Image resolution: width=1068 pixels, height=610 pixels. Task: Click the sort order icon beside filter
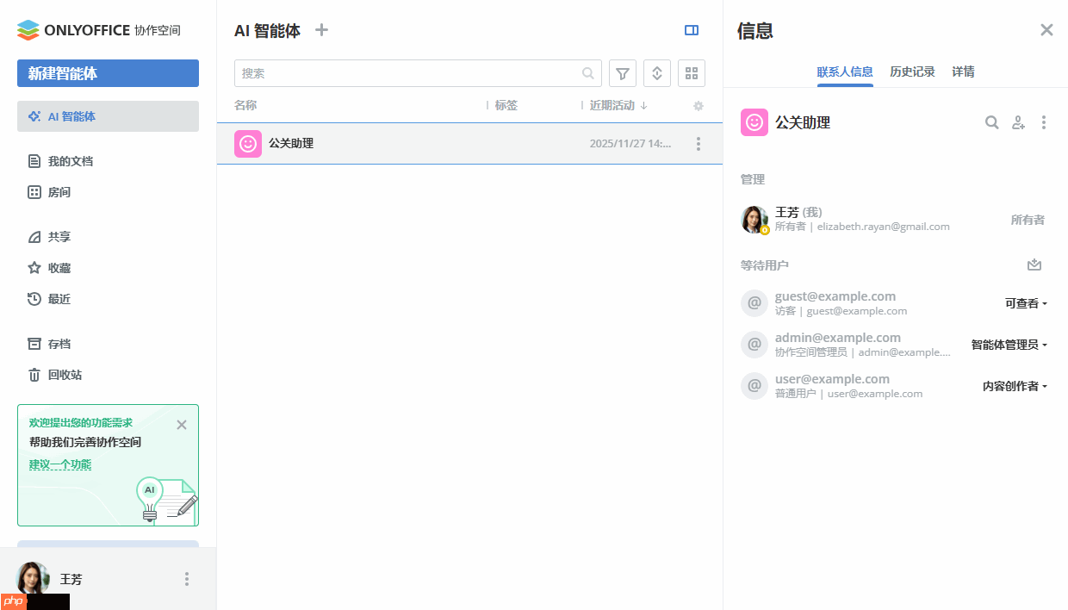coord(656,73)
